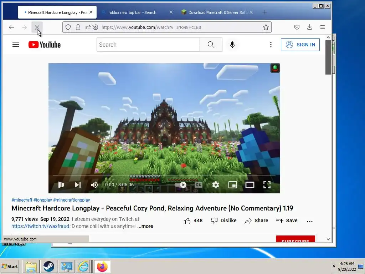Dislike the video

[223, 220]
